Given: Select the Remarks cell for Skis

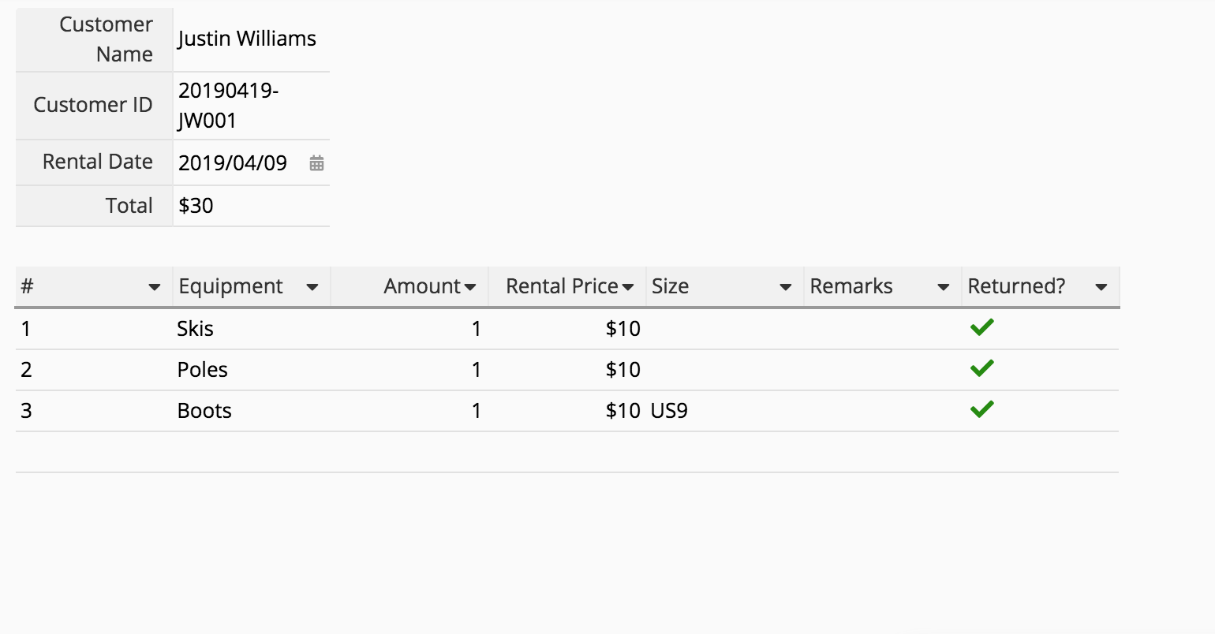Looking at the screenshot, I should pyautogui.click(x=881, y=329).
